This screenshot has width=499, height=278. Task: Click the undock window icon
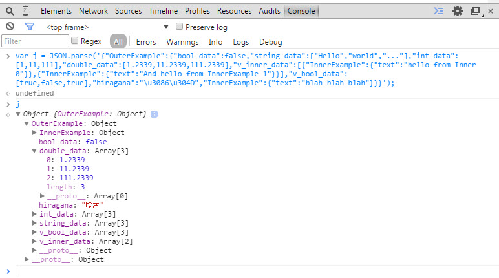point(476,11)
